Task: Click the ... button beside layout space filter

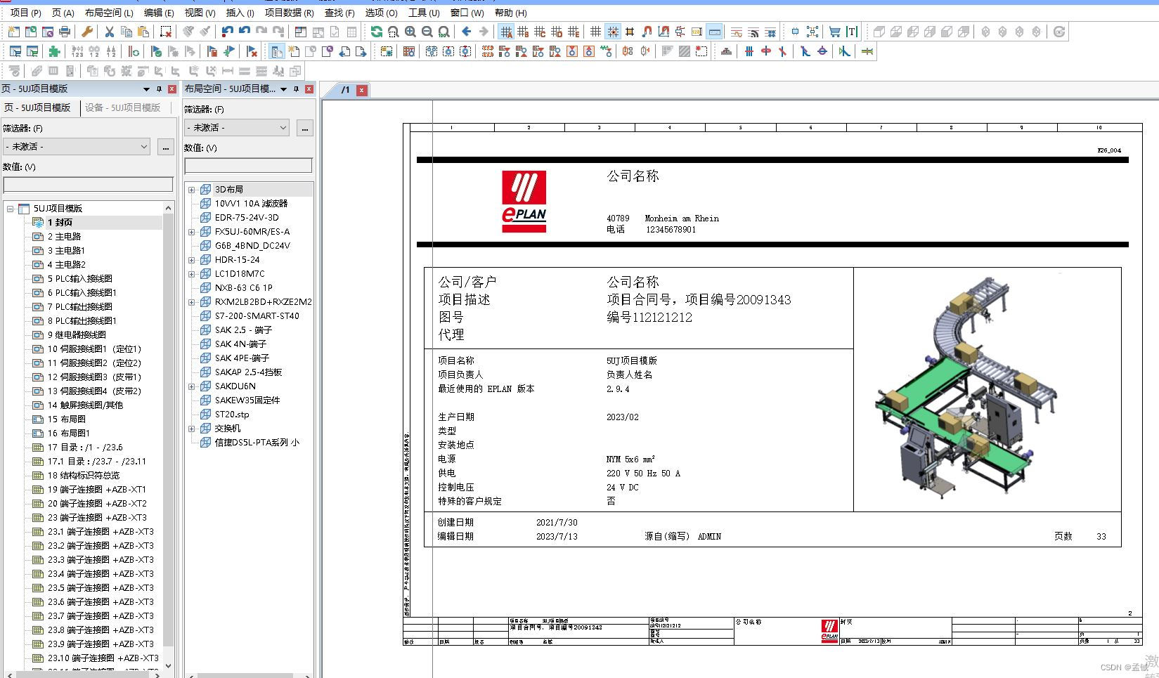Action: [304, 128]
